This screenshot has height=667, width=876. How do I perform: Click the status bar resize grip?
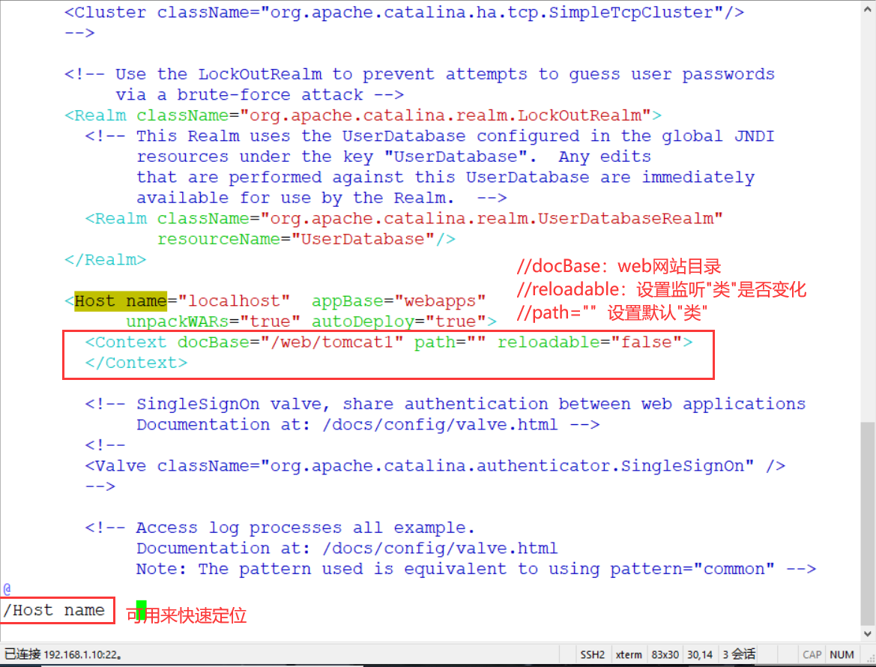coord(869,659)
